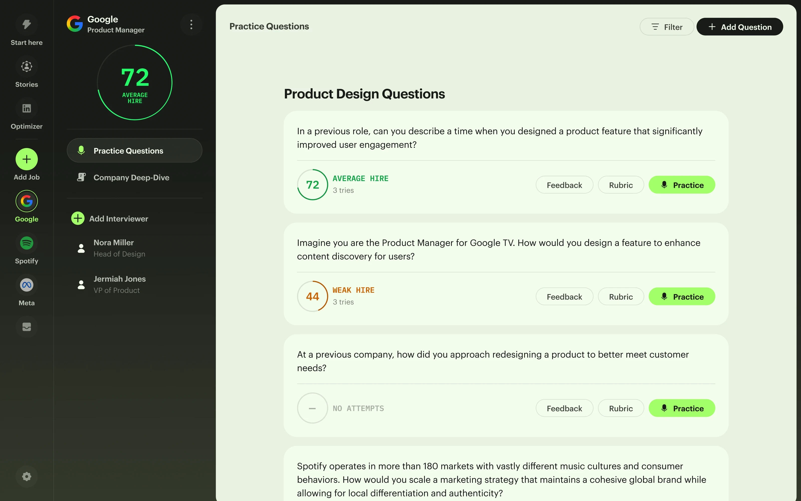Click Jermiah Jones's person icon
This screenshot has width=801, height=501.
(x=81, y=285)
